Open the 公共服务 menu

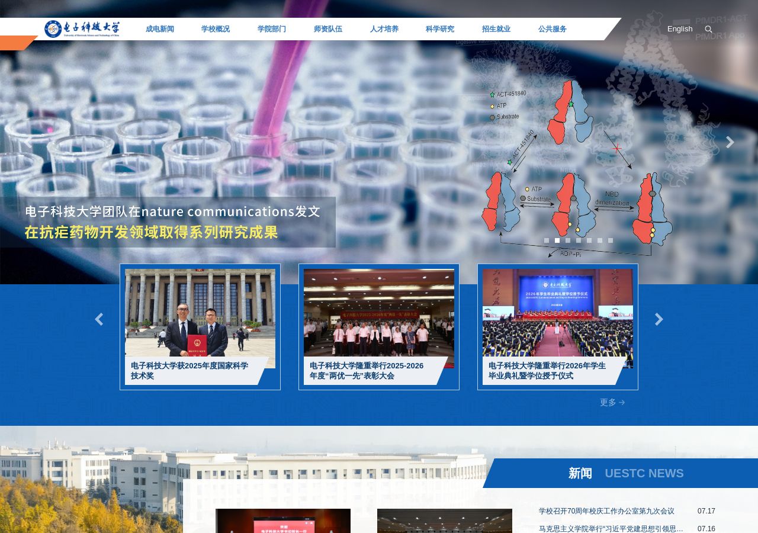click(553, 29)
